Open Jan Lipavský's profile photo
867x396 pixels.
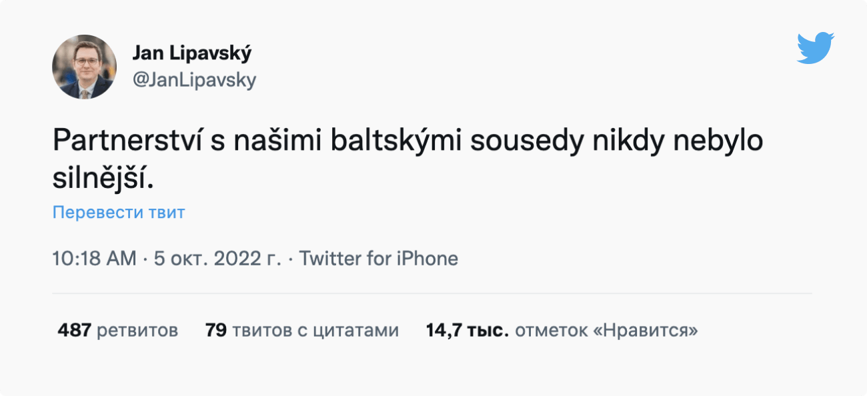(84, 67)
